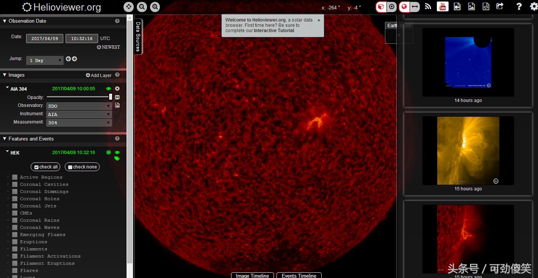This screenshot has width=538, height=278.
Task: Check the Emerging Fluxes checkbox
Action: (x=15, y=235)
